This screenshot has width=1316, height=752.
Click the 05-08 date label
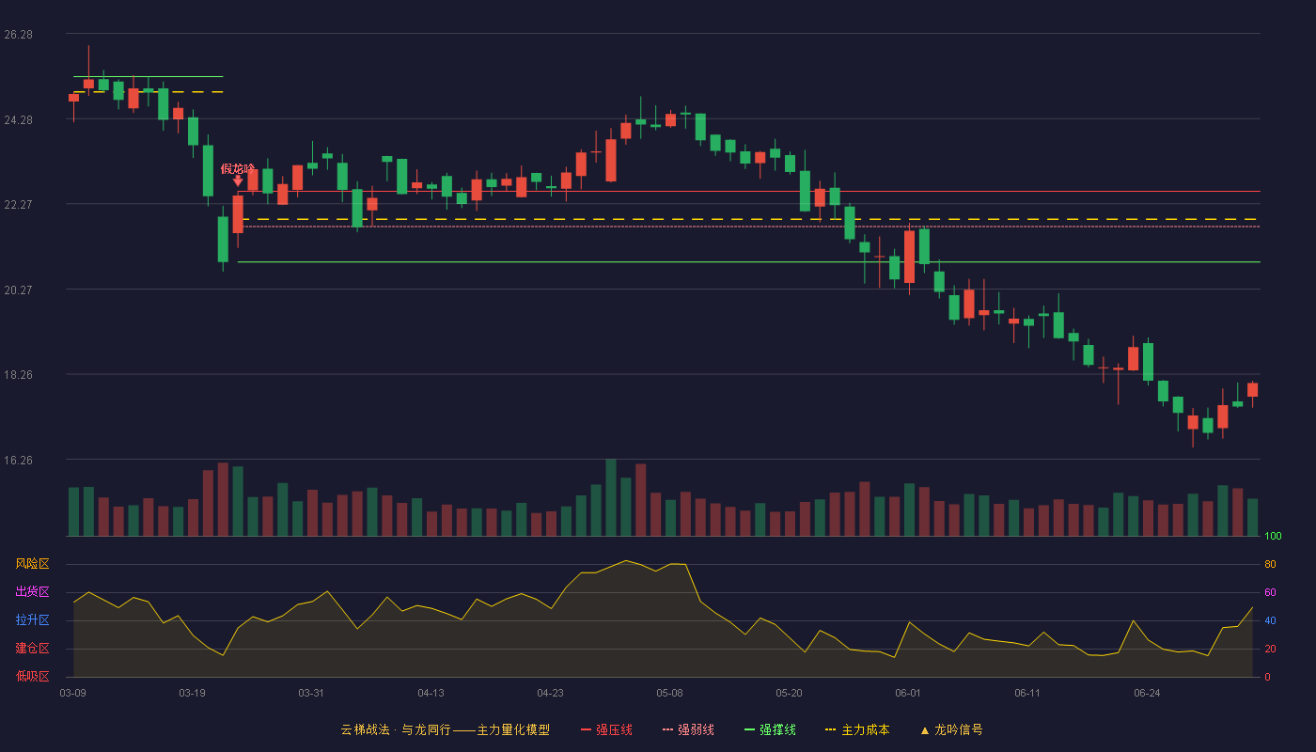click(x=669, y=693)
